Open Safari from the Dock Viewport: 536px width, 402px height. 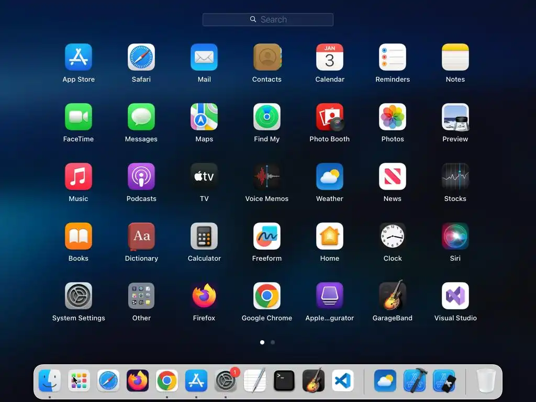[108, 381]
